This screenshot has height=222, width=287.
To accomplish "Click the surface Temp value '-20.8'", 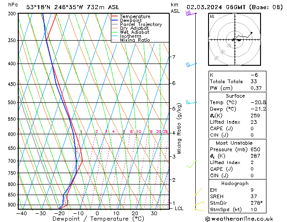I will tap(258, 102).
